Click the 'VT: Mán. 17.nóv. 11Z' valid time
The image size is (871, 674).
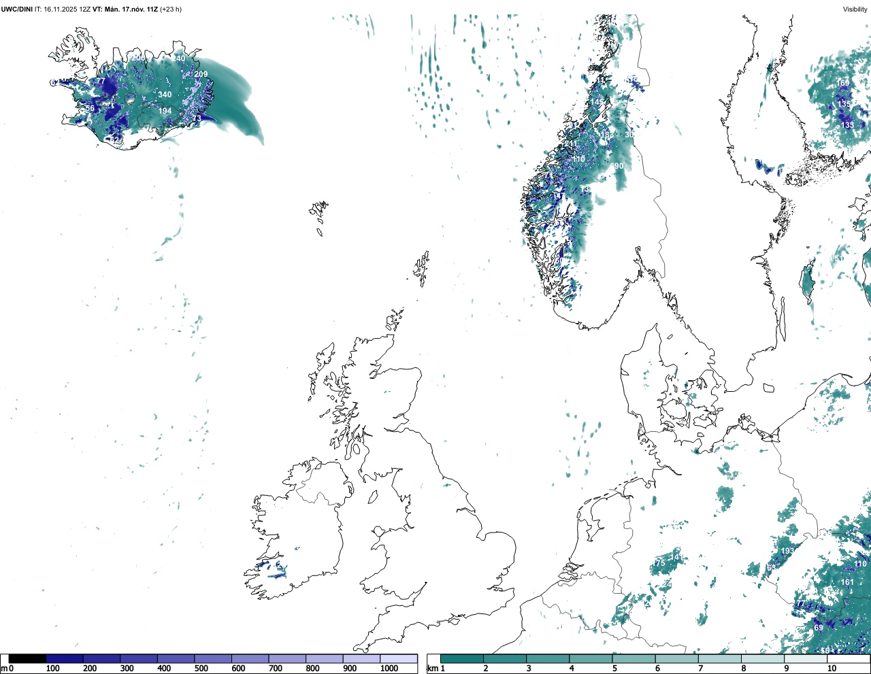(x=125, y=9)
